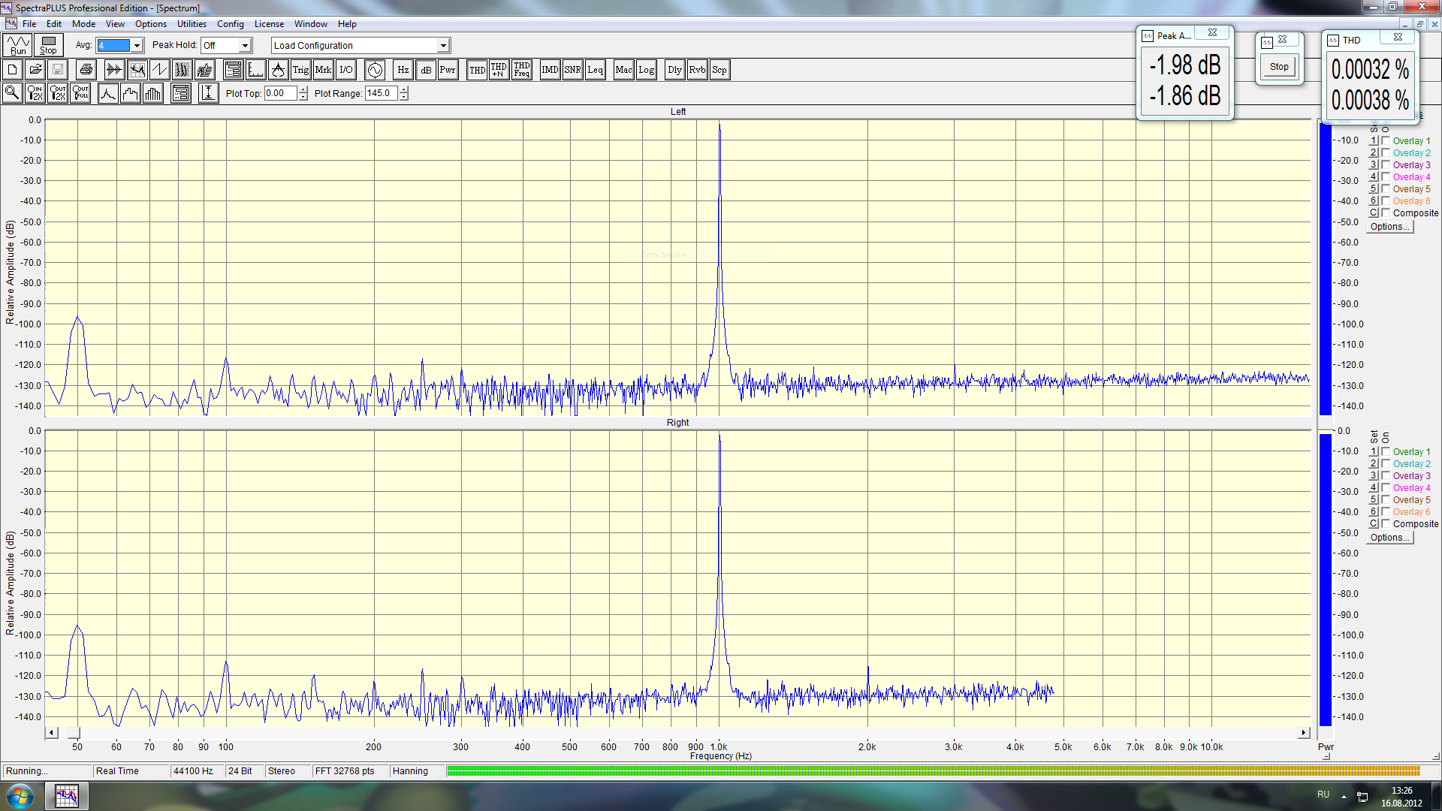
Task: Click the Zoom In 2X icon
Action: (35, 93)
